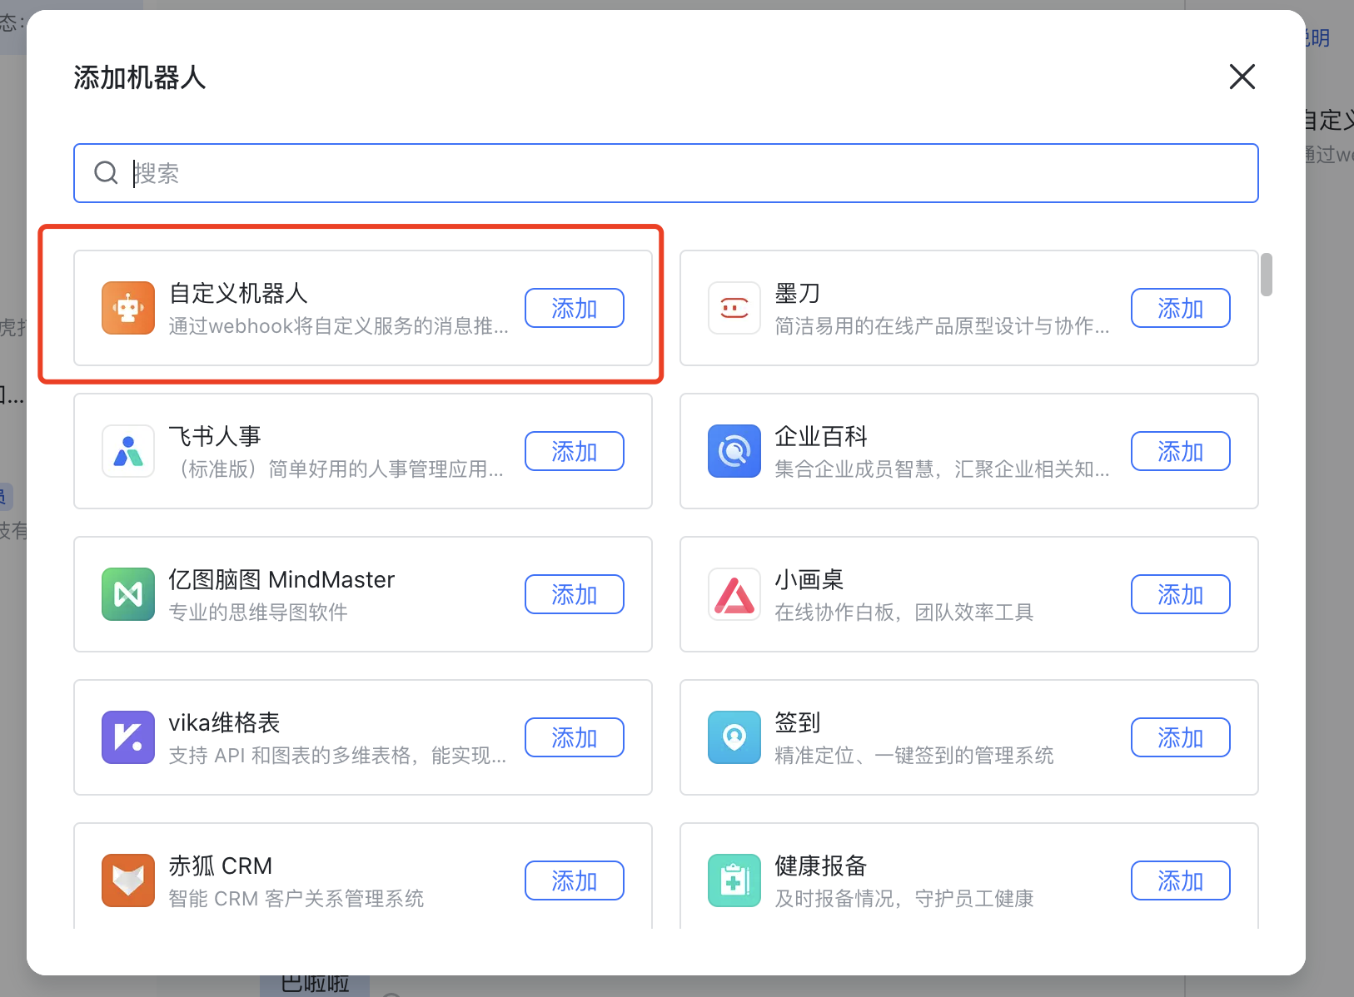Click description 精准定位、一键签到的管理系统
1354x997 pixels.
point(914,756)
